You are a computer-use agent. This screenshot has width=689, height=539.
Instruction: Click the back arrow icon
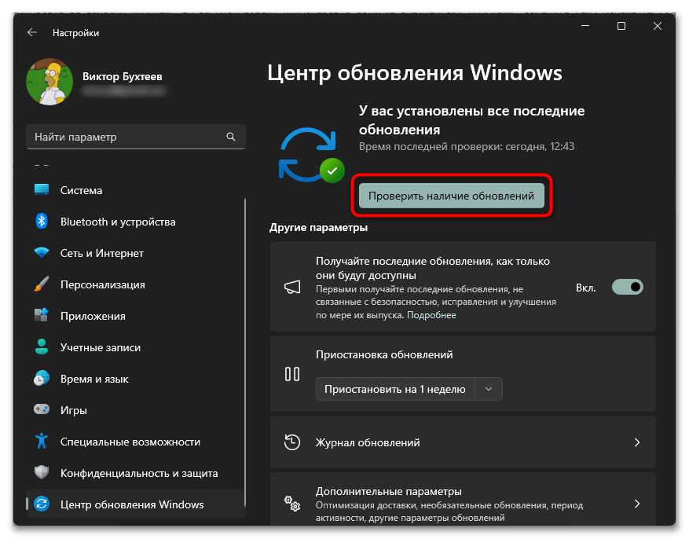point(31,32)
